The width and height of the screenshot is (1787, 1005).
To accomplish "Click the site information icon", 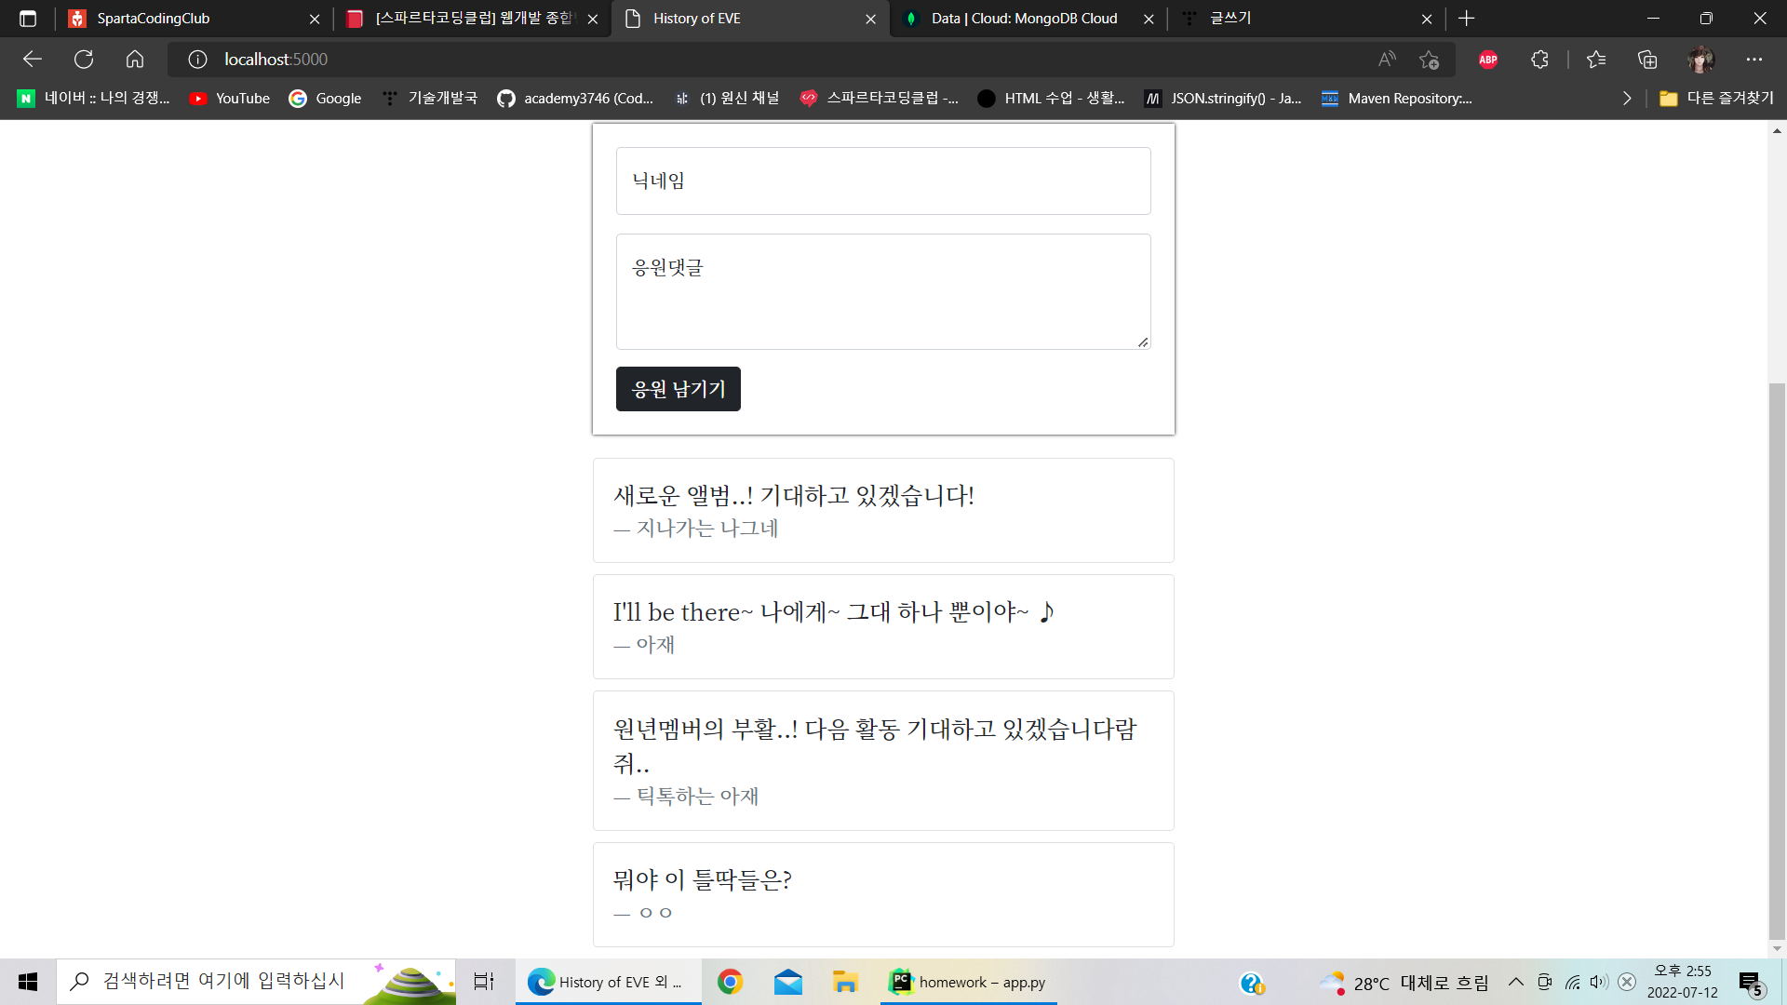I will click(197, 60).
